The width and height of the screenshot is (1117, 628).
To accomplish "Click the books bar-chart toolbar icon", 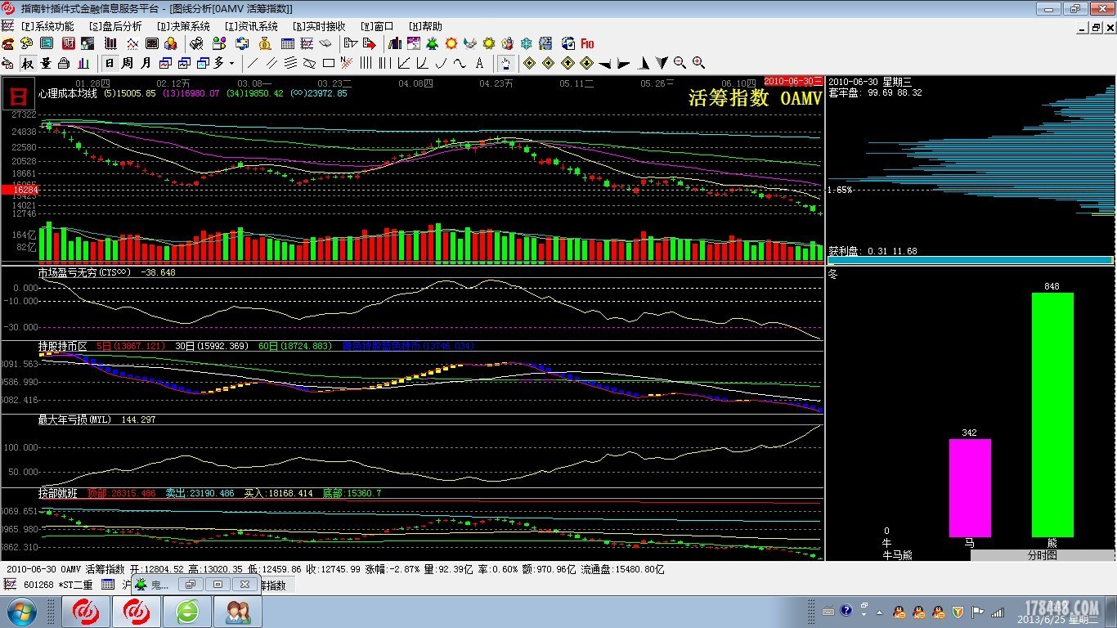I will pos(395,43).
